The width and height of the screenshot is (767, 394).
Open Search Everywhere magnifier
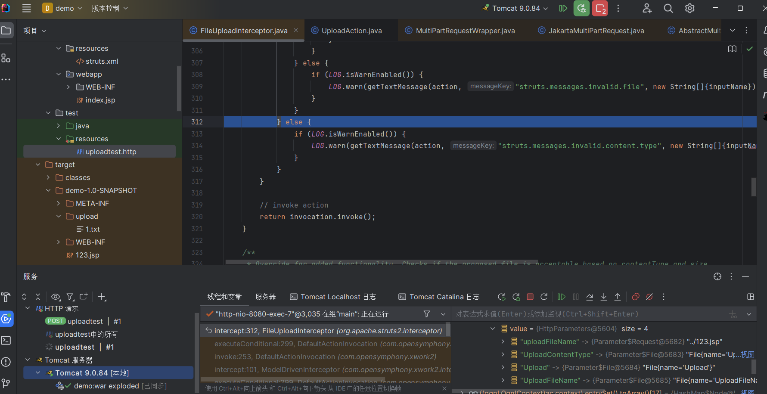[668, 8]
